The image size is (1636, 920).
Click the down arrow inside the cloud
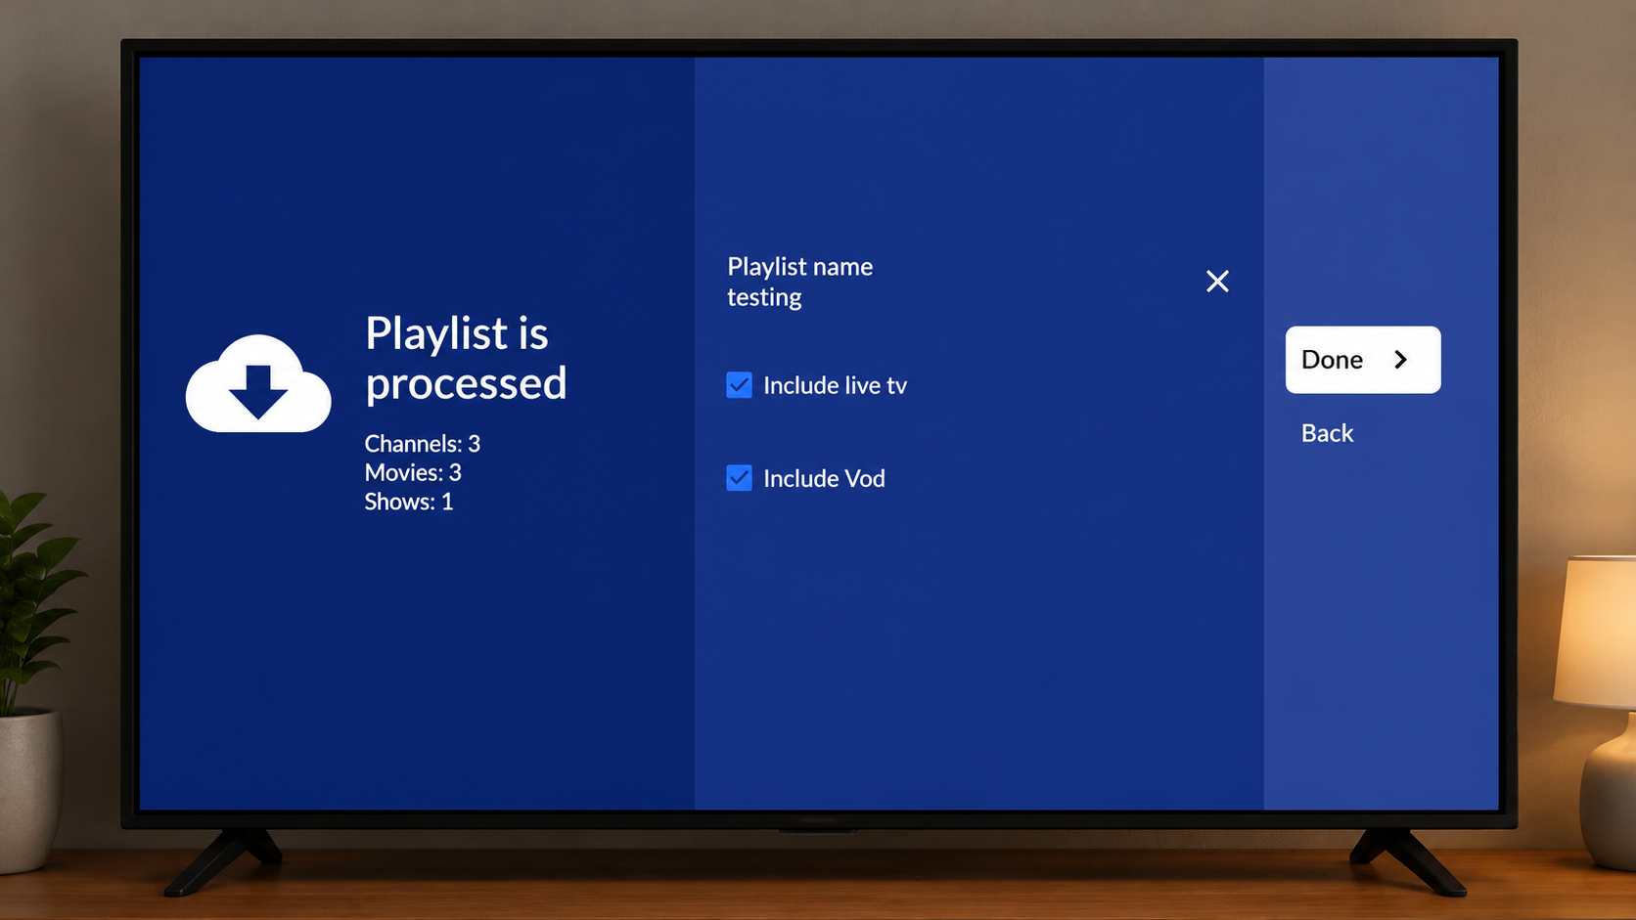(x=258, y=392)
